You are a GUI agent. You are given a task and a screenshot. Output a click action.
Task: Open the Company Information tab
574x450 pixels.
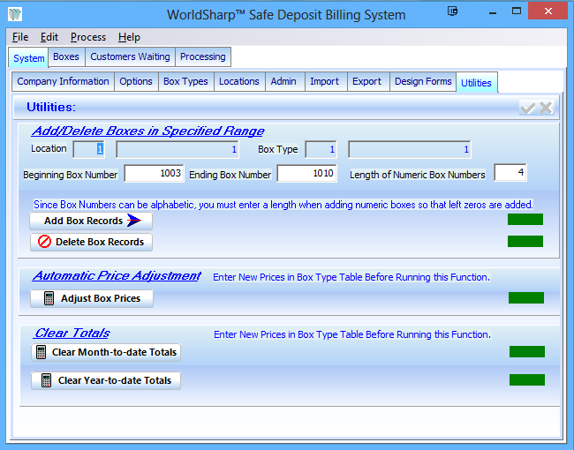coord(63,81)
